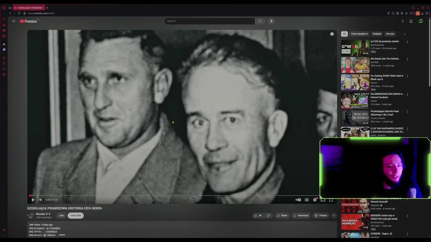
Task: Click the search magnifier button
Action: click(260, 21)
